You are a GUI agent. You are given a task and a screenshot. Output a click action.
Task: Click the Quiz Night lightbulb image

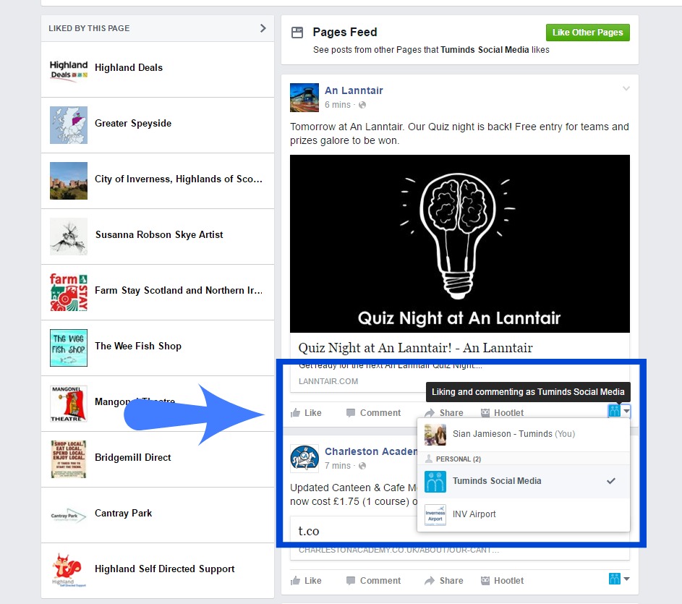tap(460, 244)
